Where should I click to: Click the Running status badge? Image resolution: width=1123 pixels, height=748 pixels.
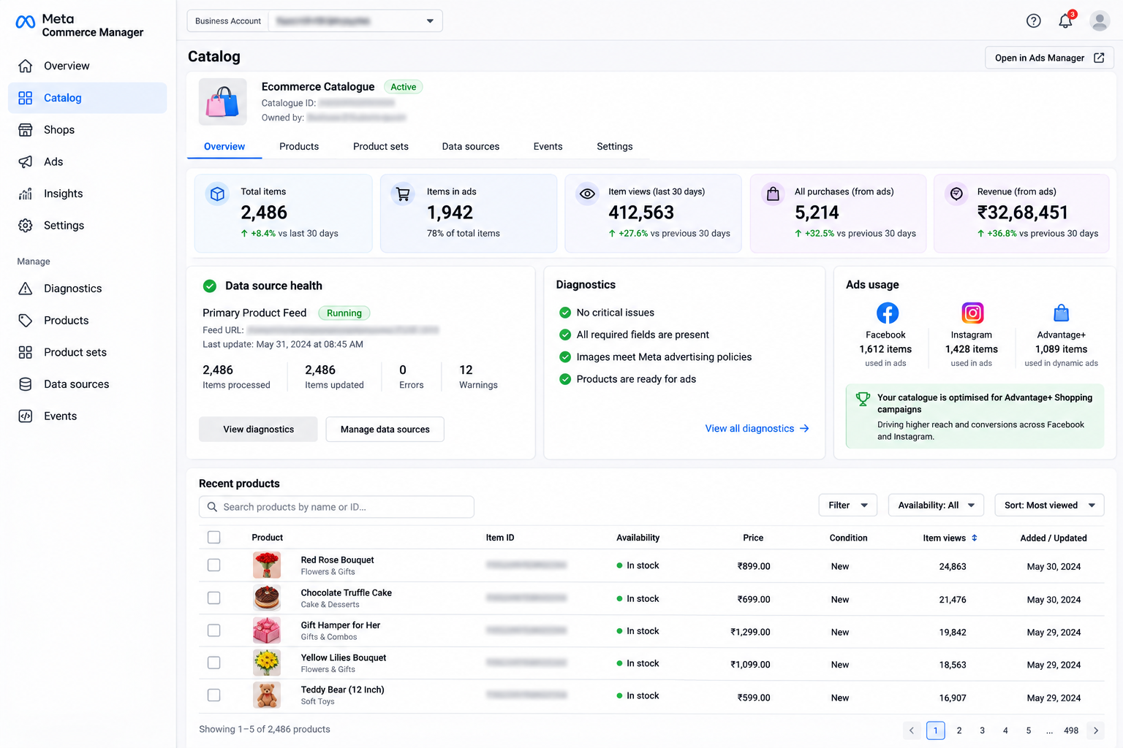(x=344, y=313)
